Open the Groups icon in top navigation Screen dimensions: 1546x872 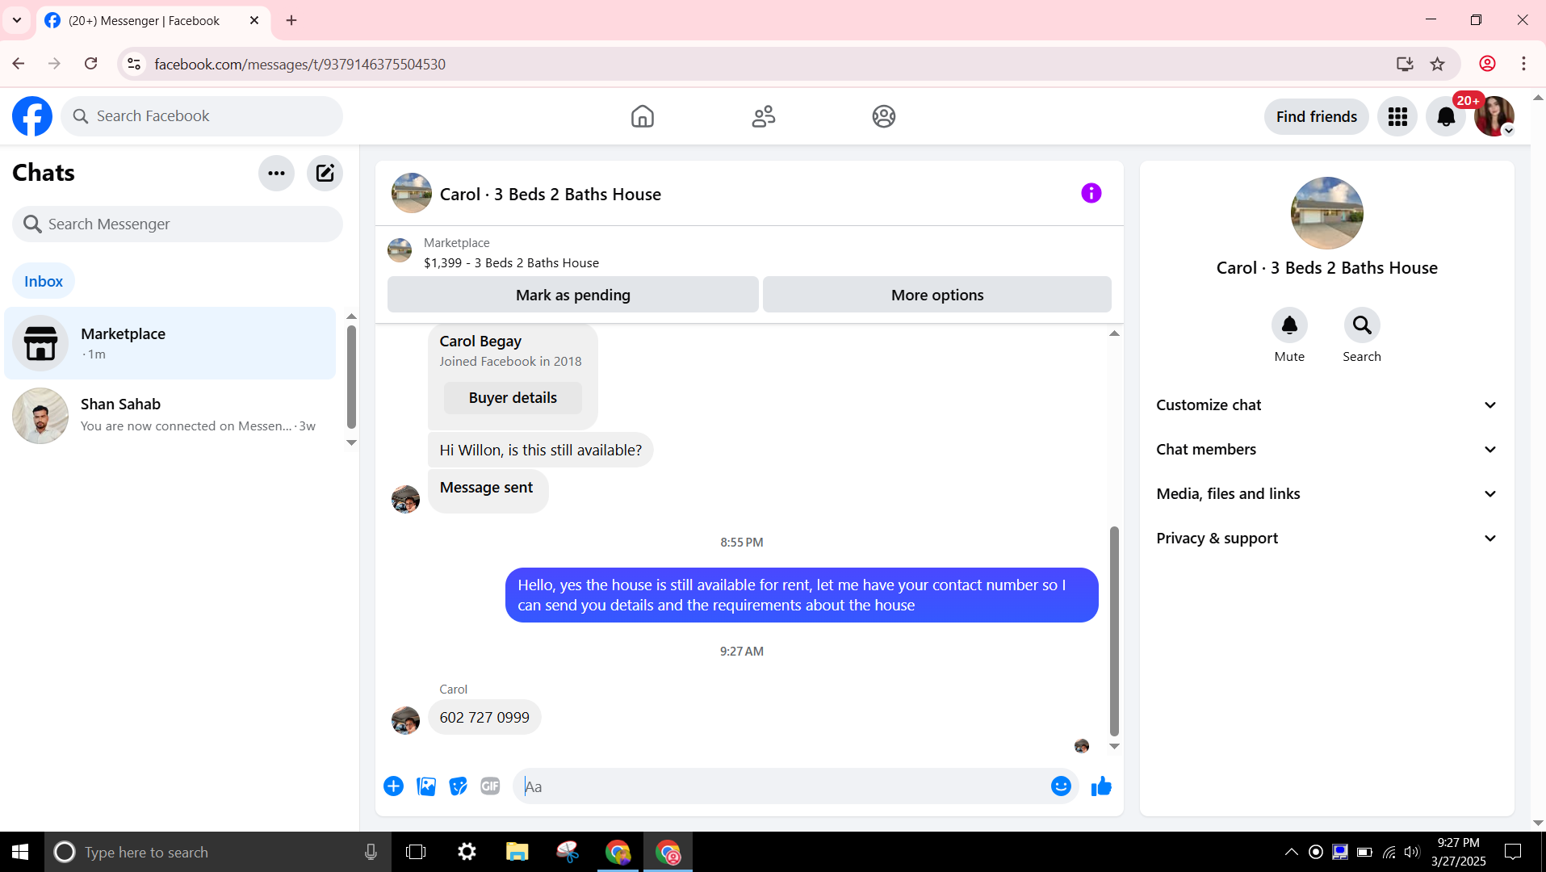tap(884, 116)
